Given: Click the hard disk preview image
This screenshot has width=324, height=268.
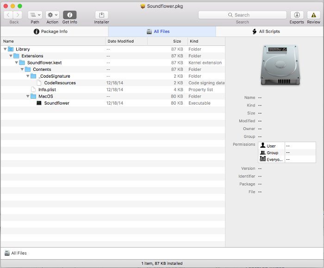Looking at the screenshot, I should pyautogui.click(x=280, y=65).
